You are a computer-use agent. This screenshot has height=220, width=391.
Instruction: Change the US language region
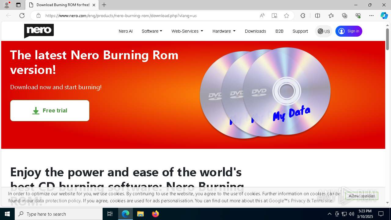tap(323, 31)
